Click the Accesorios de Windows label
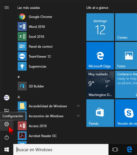The width and height of the screenshot is (137, 155). pyautogui.click(x=46, y=116)
